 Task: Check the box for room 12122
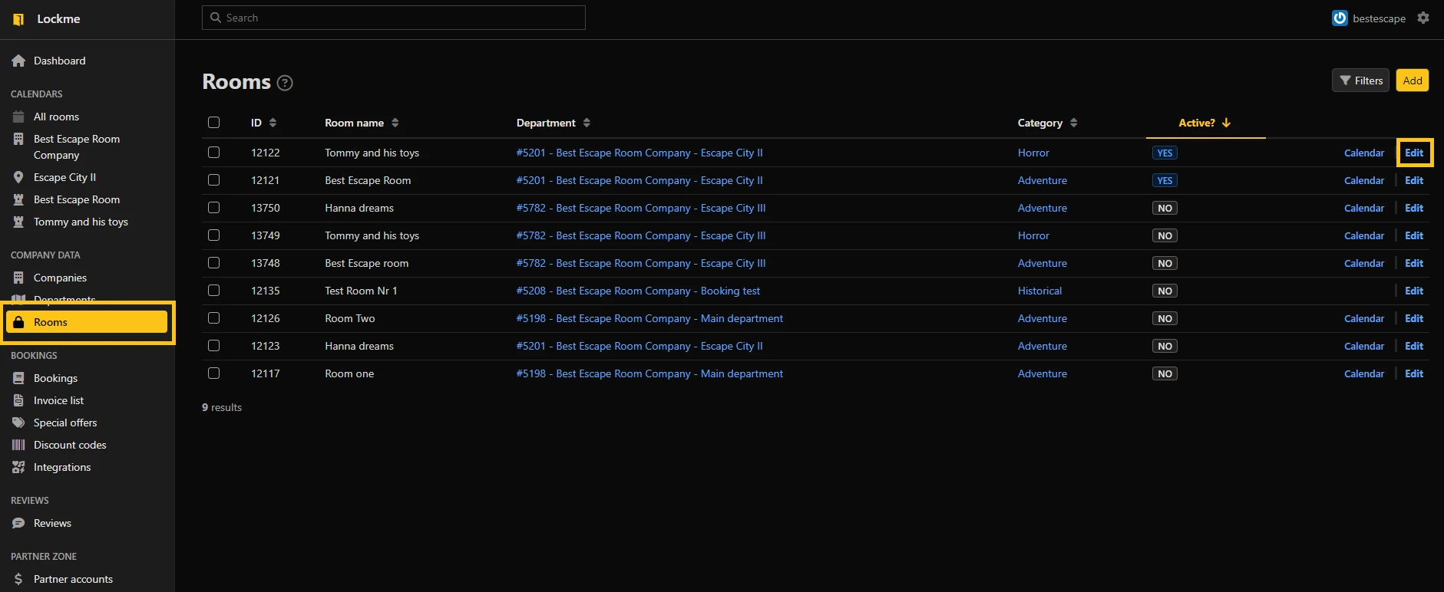point(214,153)
